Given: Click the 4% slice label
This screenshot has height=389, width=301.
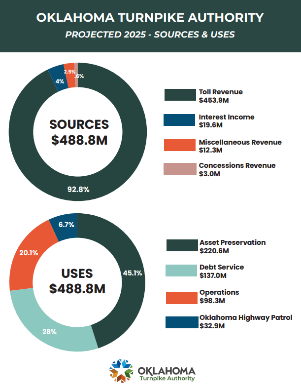Looking at the screenshot, I should [x=60, y=81].
